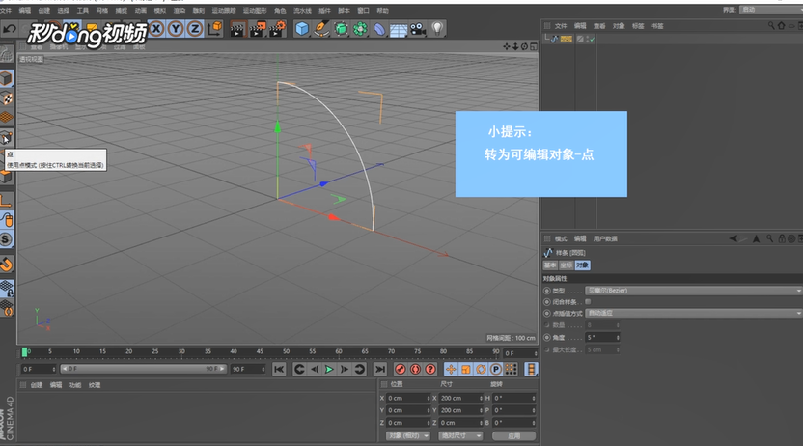Toggle Position key recording icon
This screenshot has width=803, height=446.
tap(451, 369)
